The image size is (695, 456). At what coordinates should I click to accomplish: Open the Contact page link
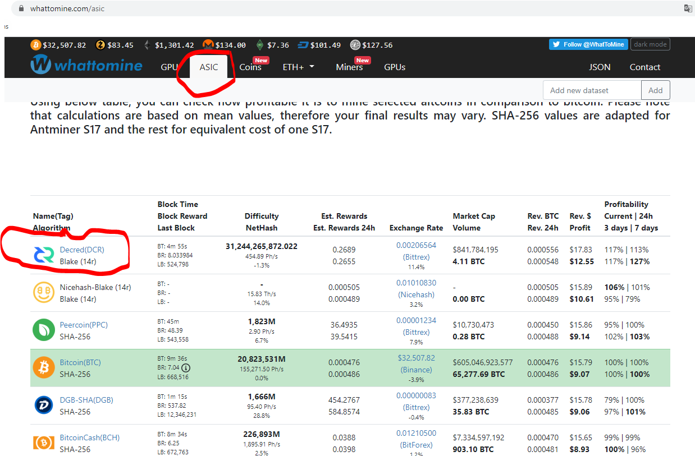click(644, 67)
